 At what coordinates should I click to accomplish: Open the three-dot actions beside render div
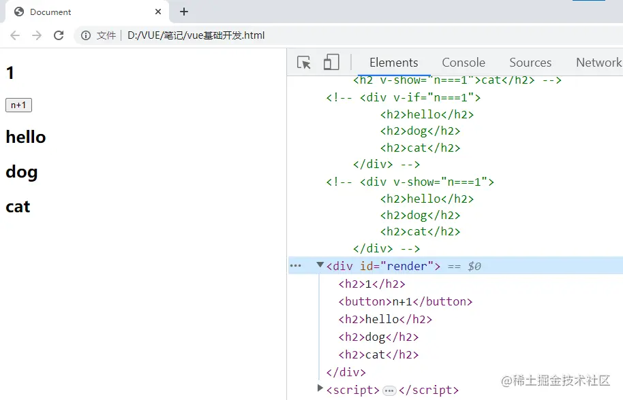tap(296, 265)
